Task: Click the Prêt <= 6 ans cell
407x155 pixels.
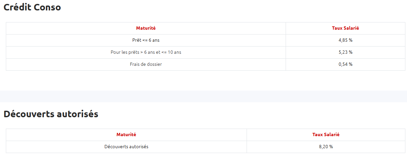Action: pos(146,40)
